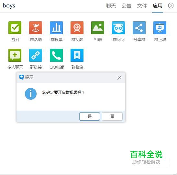Viewport: 177px width, 175px height.
Task: Open the 相册 photo album icon
Action: 98,28
